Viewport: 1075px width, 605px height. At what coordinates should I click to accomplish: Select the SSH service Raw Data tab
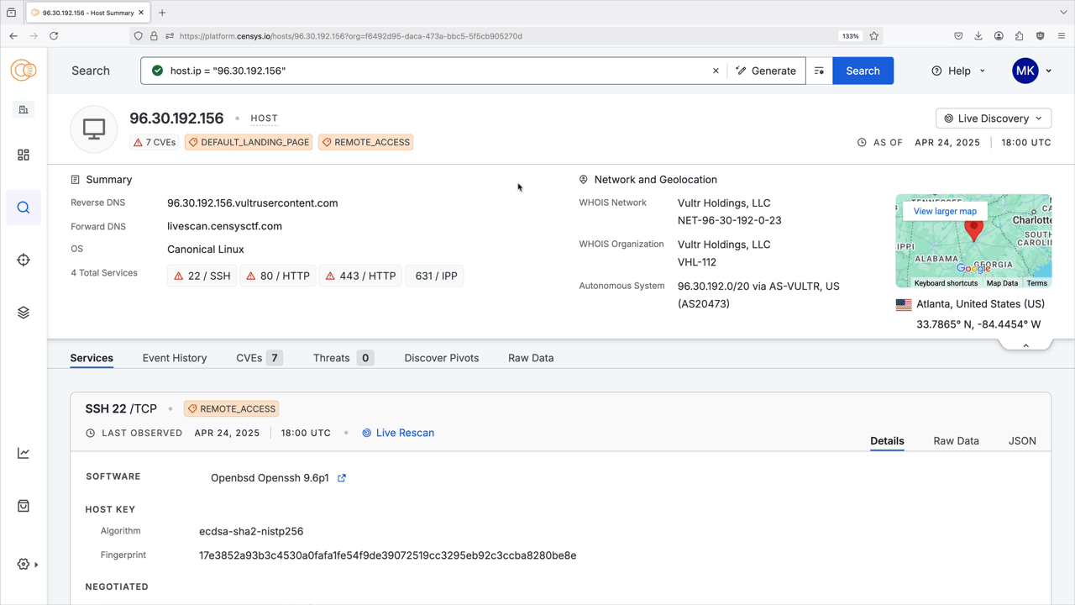click(956, 441)
